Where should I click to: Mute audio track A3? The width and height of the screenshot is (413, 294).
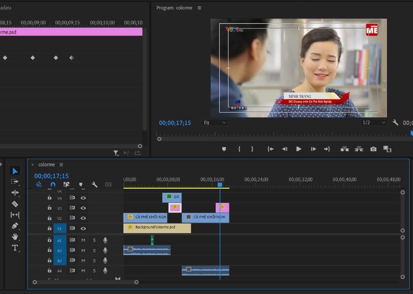(83, 261)
